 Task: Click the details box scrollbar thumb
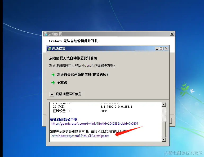tap(163, 129)
